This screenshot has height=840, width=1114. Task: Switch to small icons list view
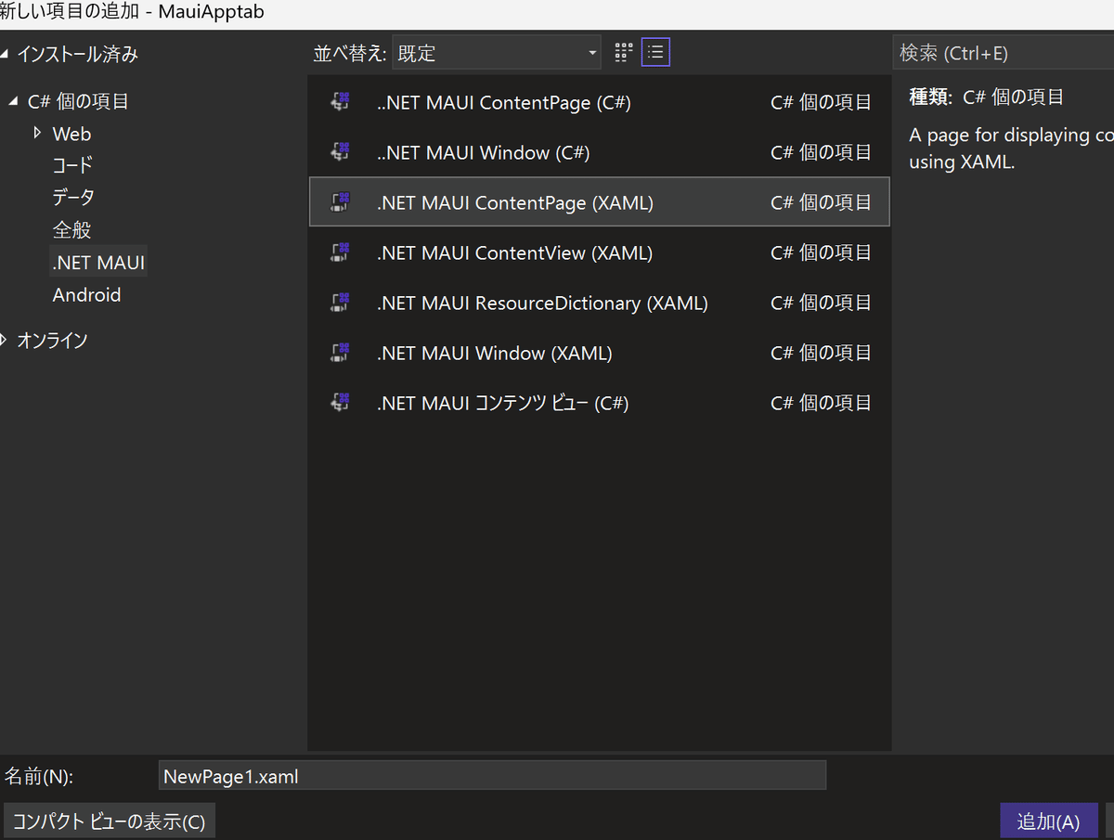655,53
